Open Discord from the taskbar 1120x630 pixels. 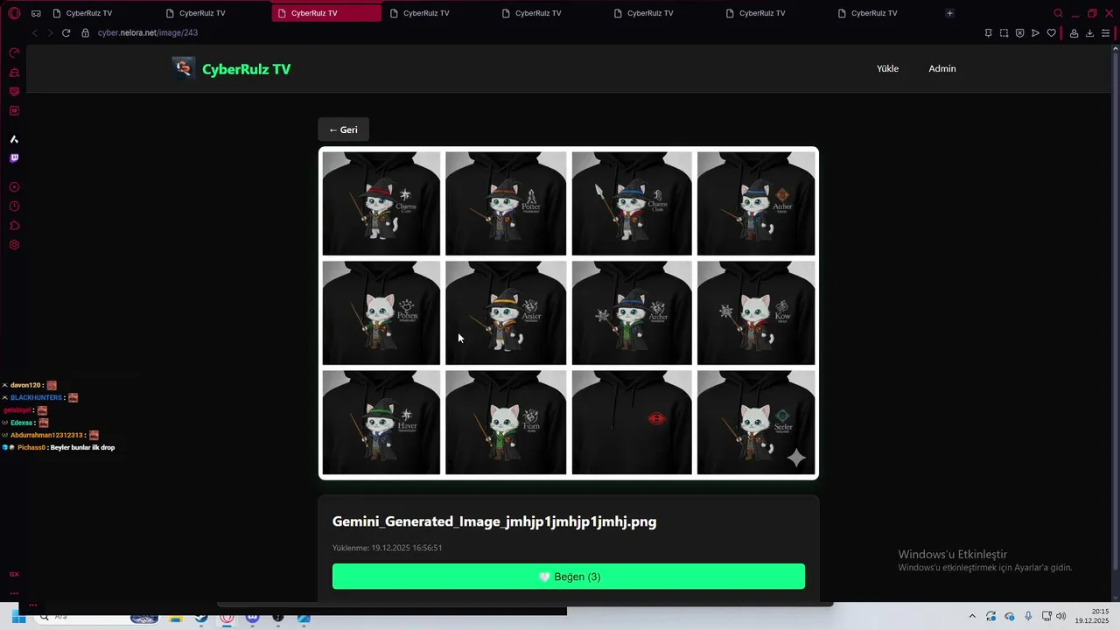pyautogui.click(x=252, y=618)
